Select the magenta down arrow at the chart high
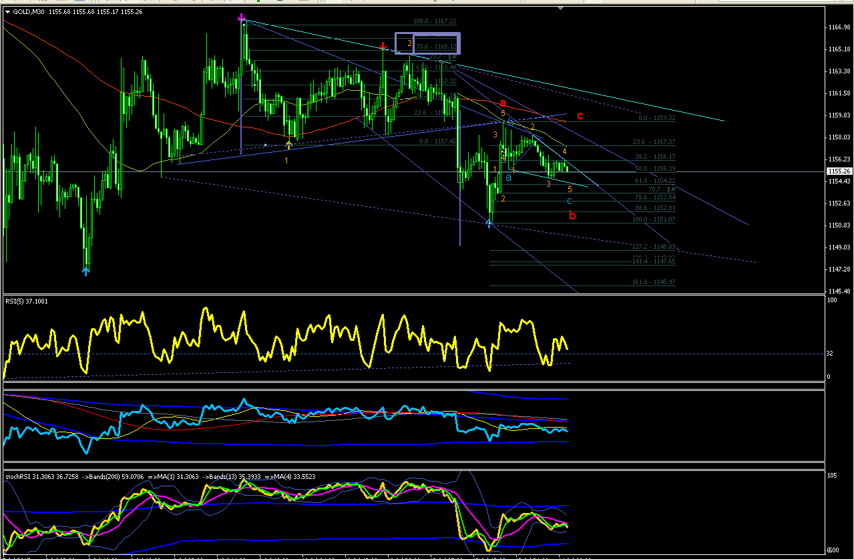This screenshot has width=854, height=559. [x=242, y=19]
